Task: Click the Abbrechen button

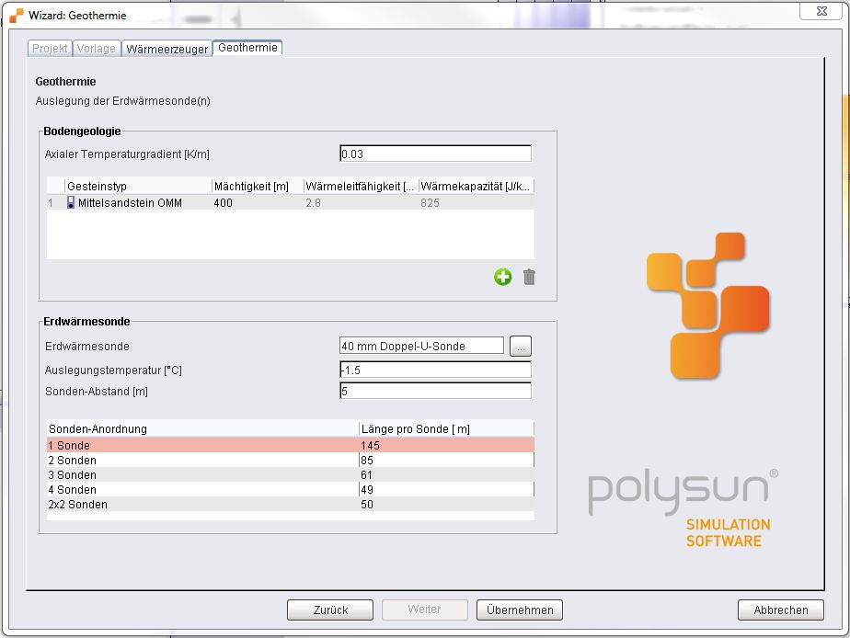Action: pyautogui.click(x=781, y=610)
